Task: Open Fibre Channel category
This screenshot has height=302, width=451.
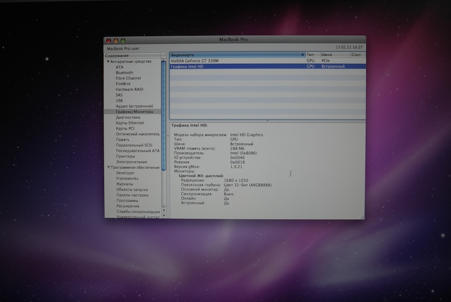Action: (128, 78)
